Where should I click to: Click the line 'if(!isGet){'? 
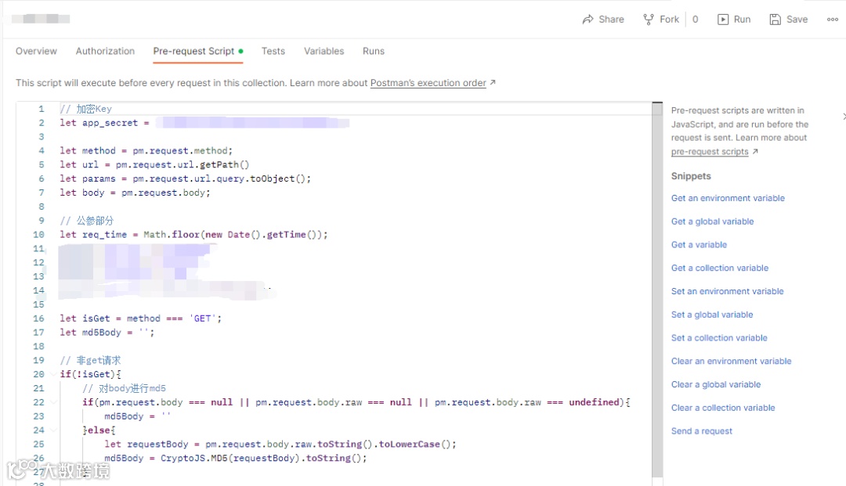click(x=91, y=374)
